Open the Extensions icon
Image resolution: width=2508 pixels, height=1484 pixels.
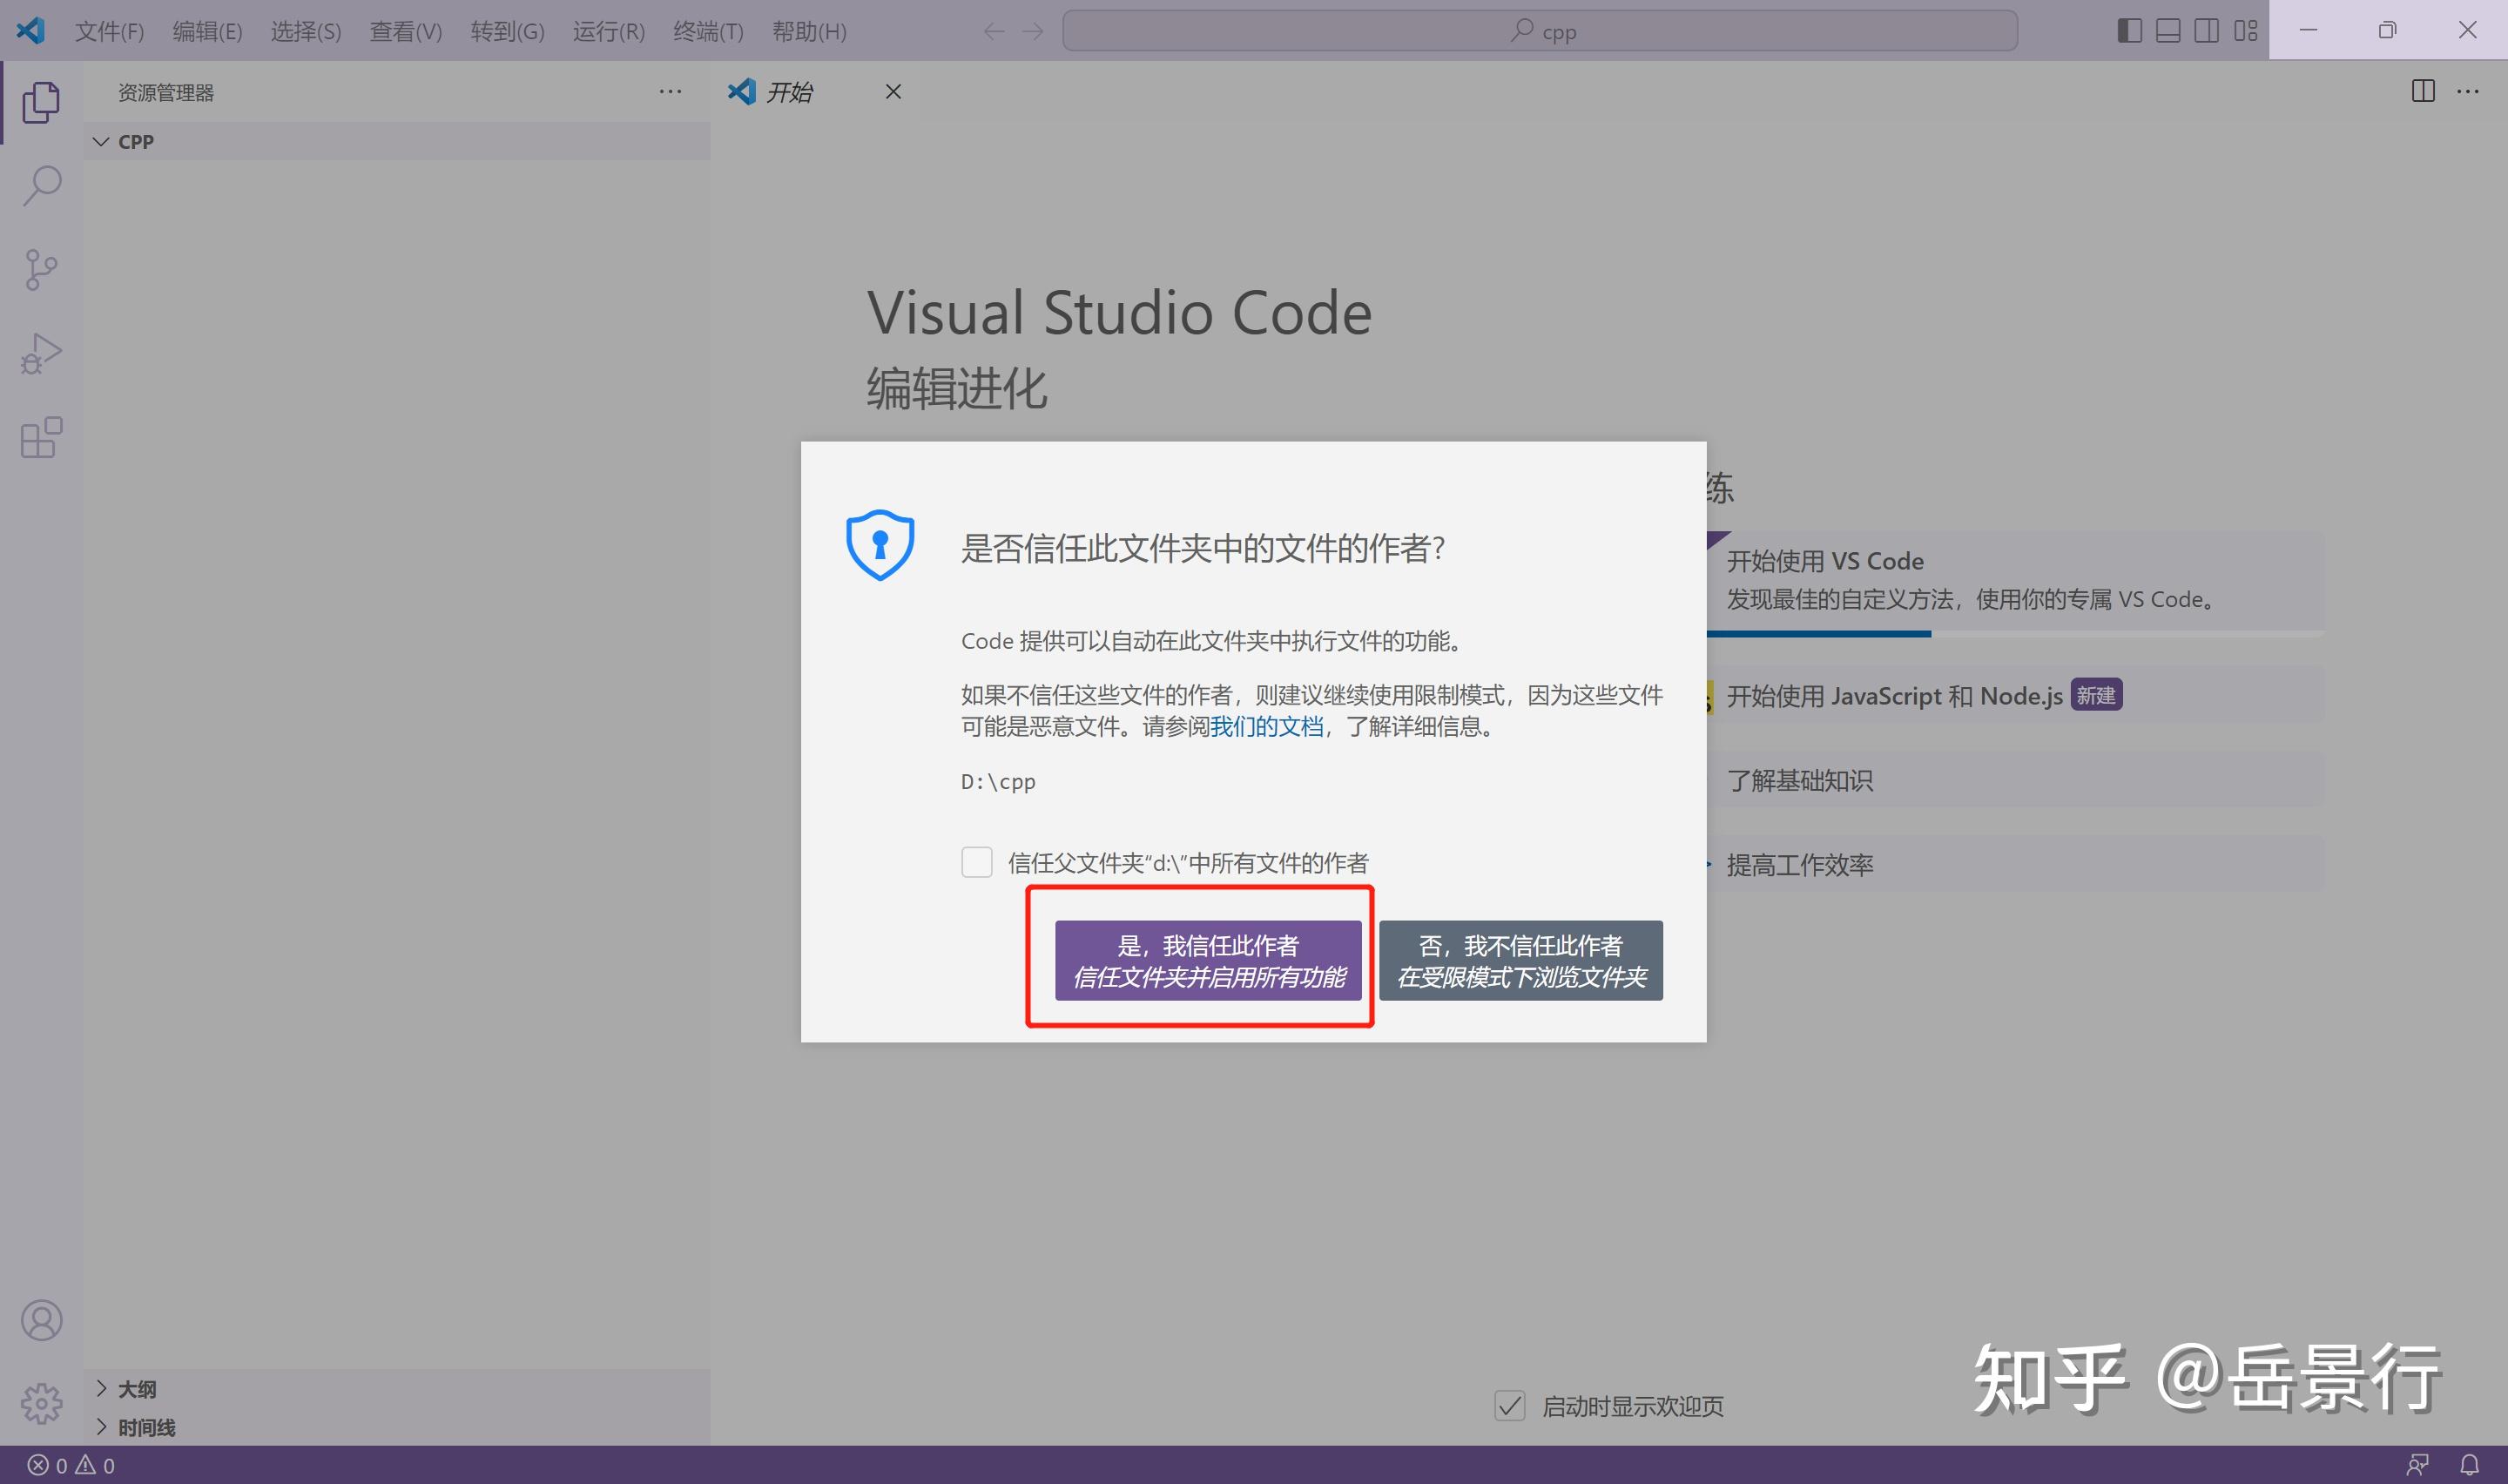41,437
